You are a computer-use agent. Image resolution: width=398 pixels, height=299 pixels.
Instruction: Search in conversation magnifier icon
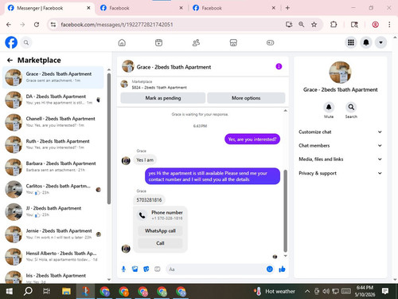351,107
